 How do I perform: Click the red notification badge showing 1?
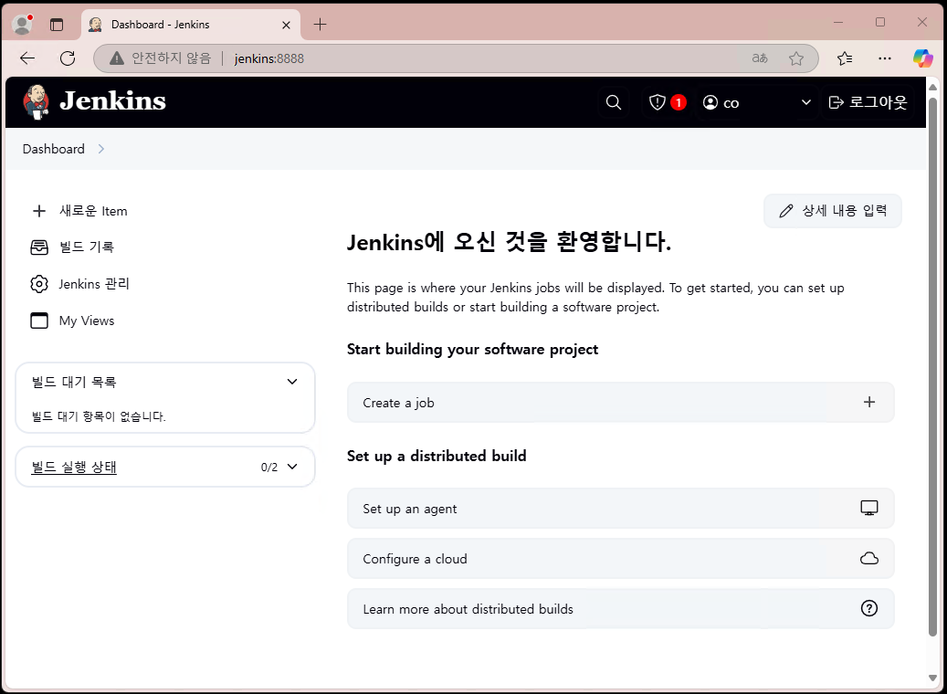pyautogui.click(x=679, y=102)
